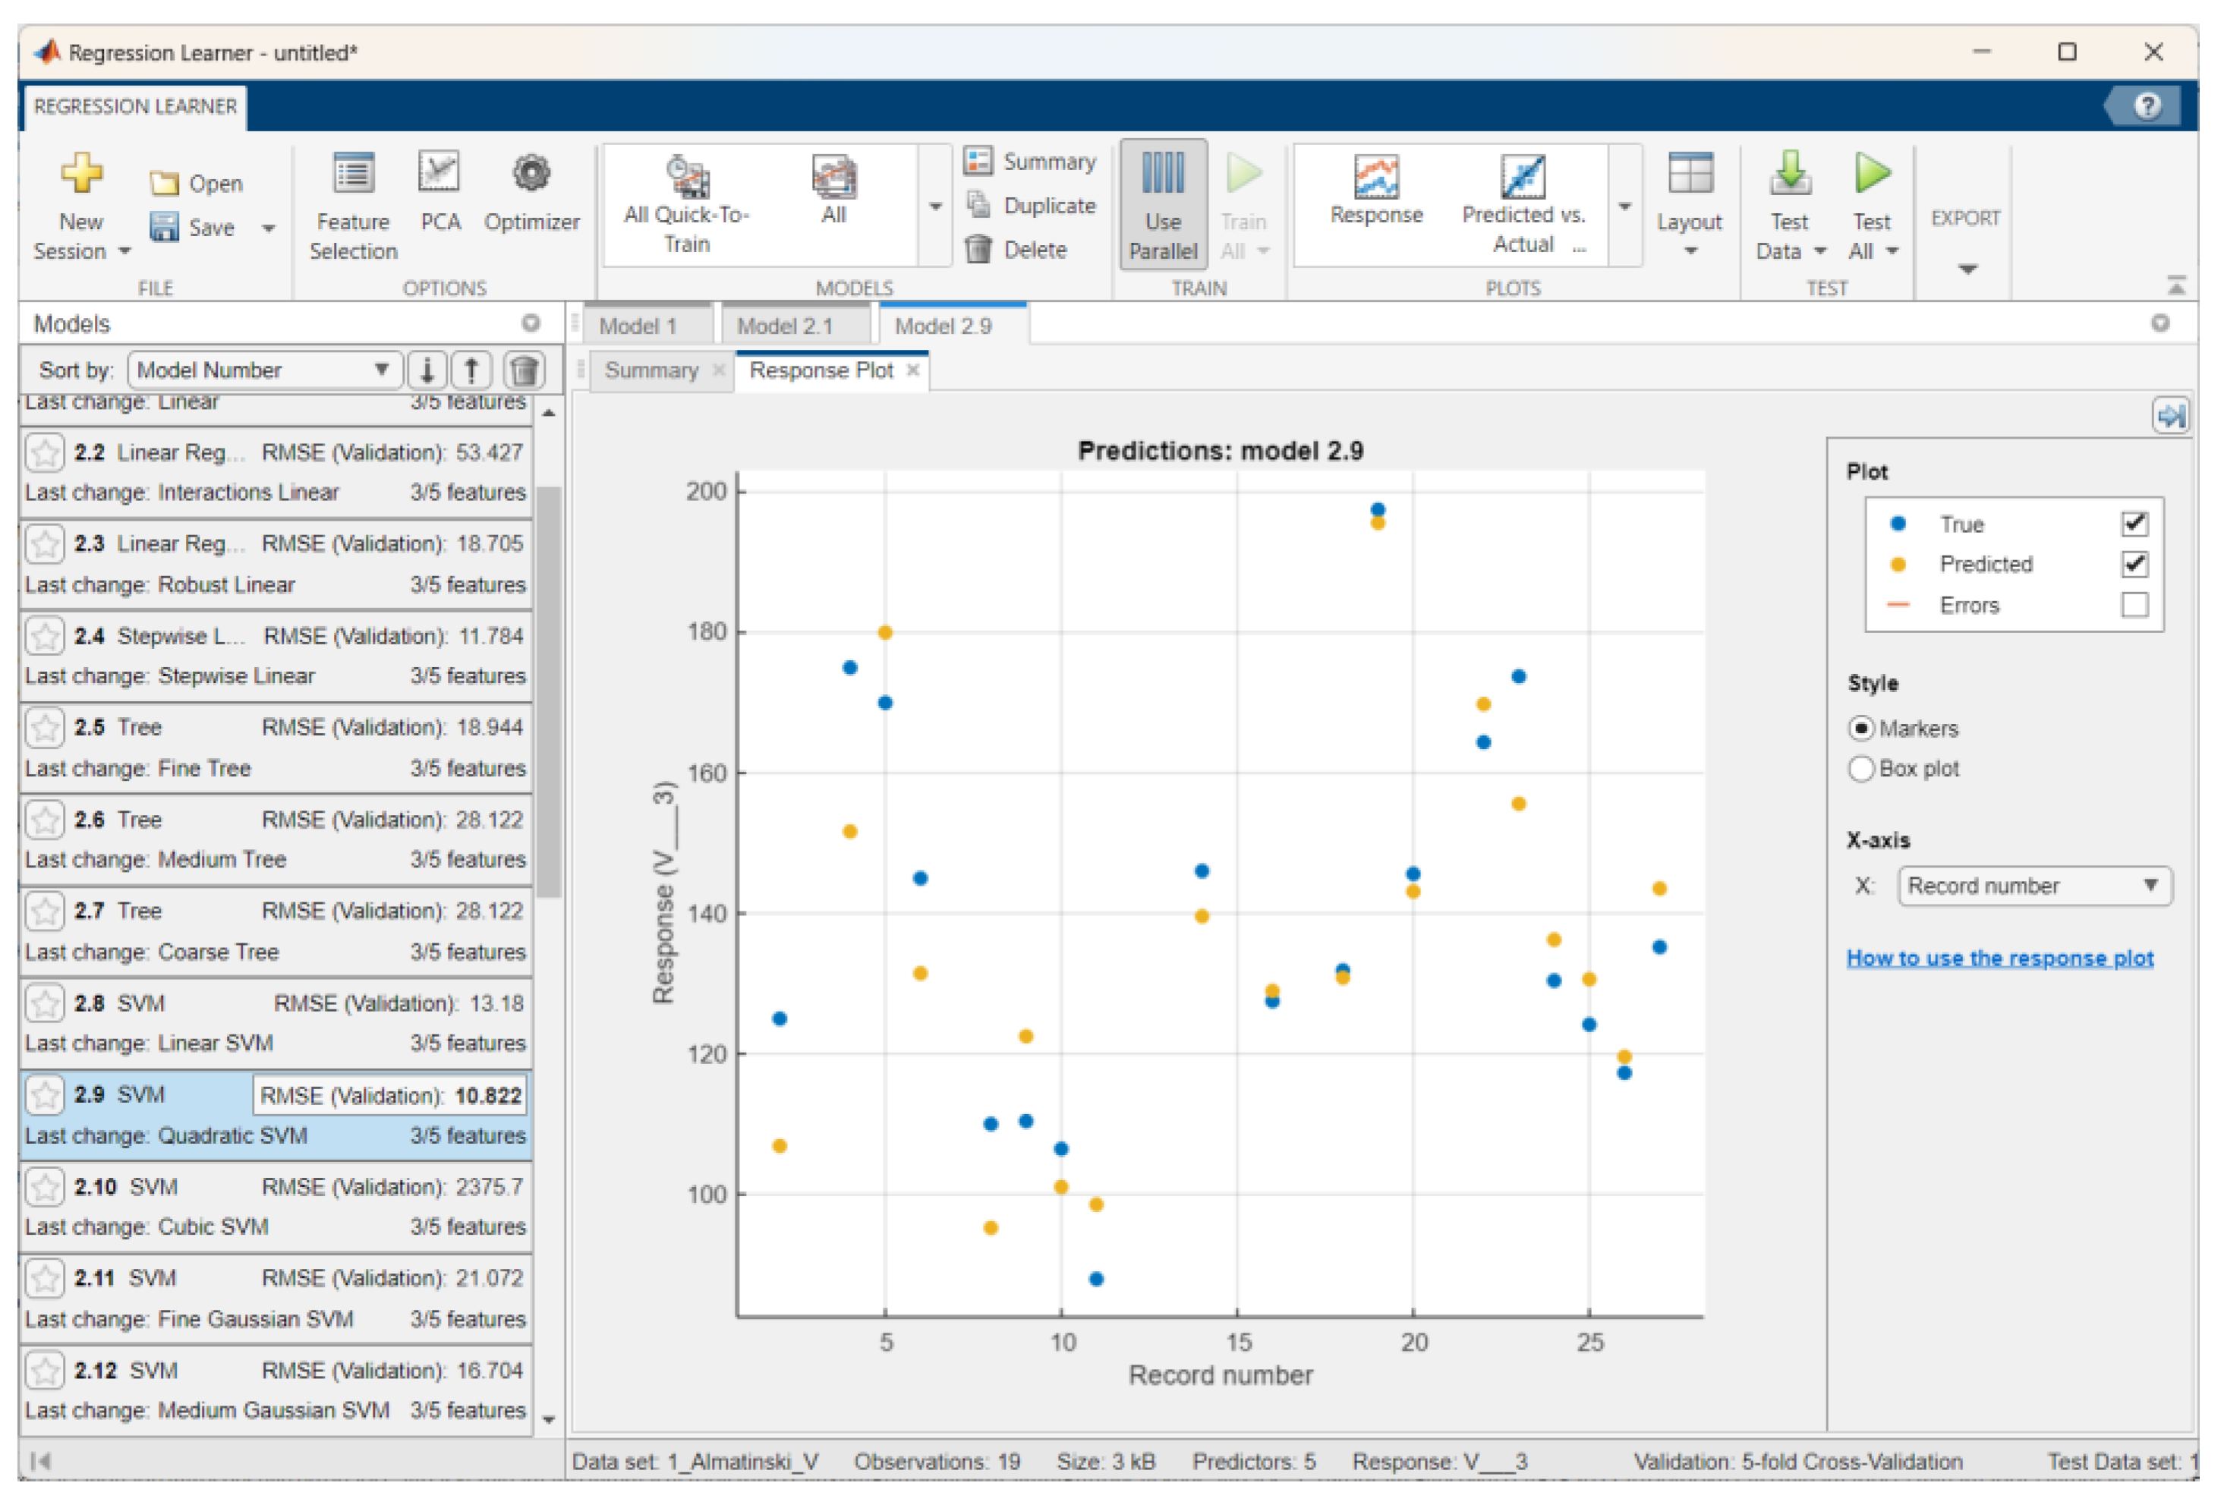
Task: Favorite model 2.9 with its star
Action: [x=45, y=1095]
